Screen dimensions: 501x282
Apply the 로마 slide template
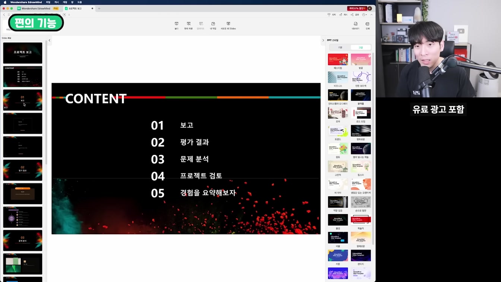pos(338,113)
